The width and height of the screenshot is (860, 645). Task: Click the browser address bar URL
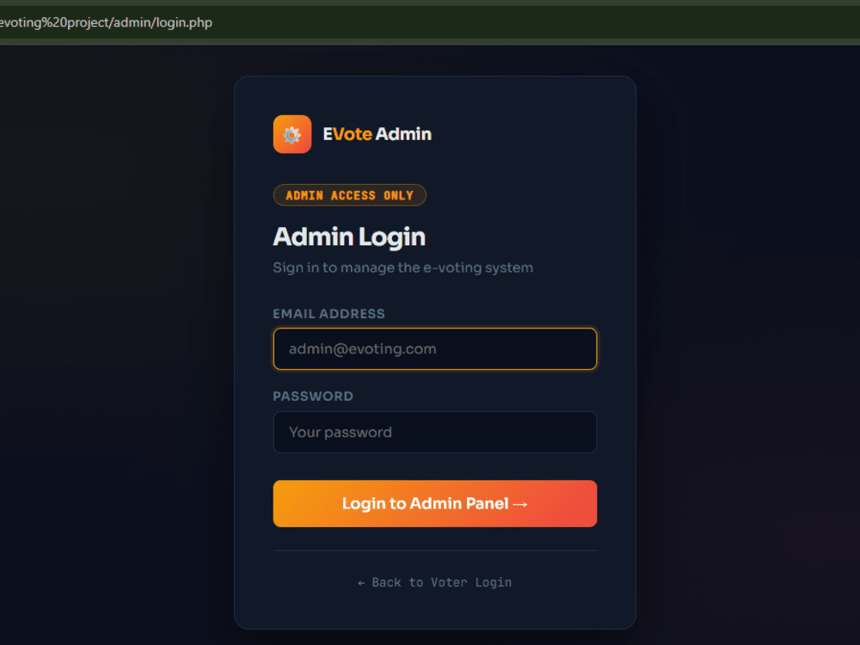(106, 22)
